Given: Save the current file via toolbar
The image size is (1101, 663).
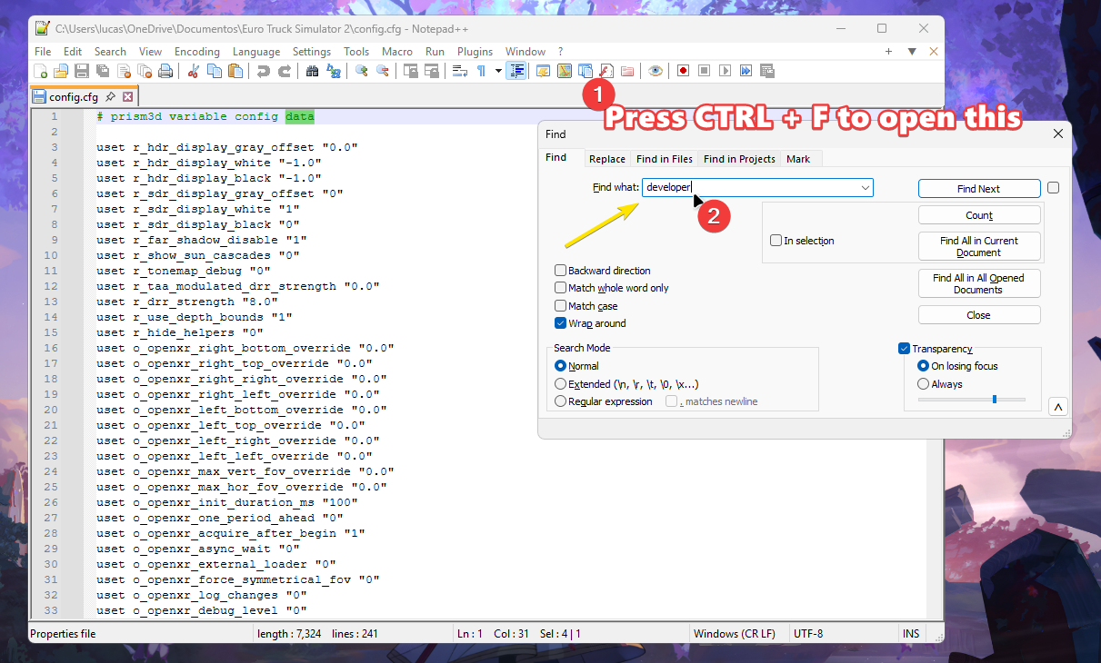Looking at the screenshot, I should point(82,71).
